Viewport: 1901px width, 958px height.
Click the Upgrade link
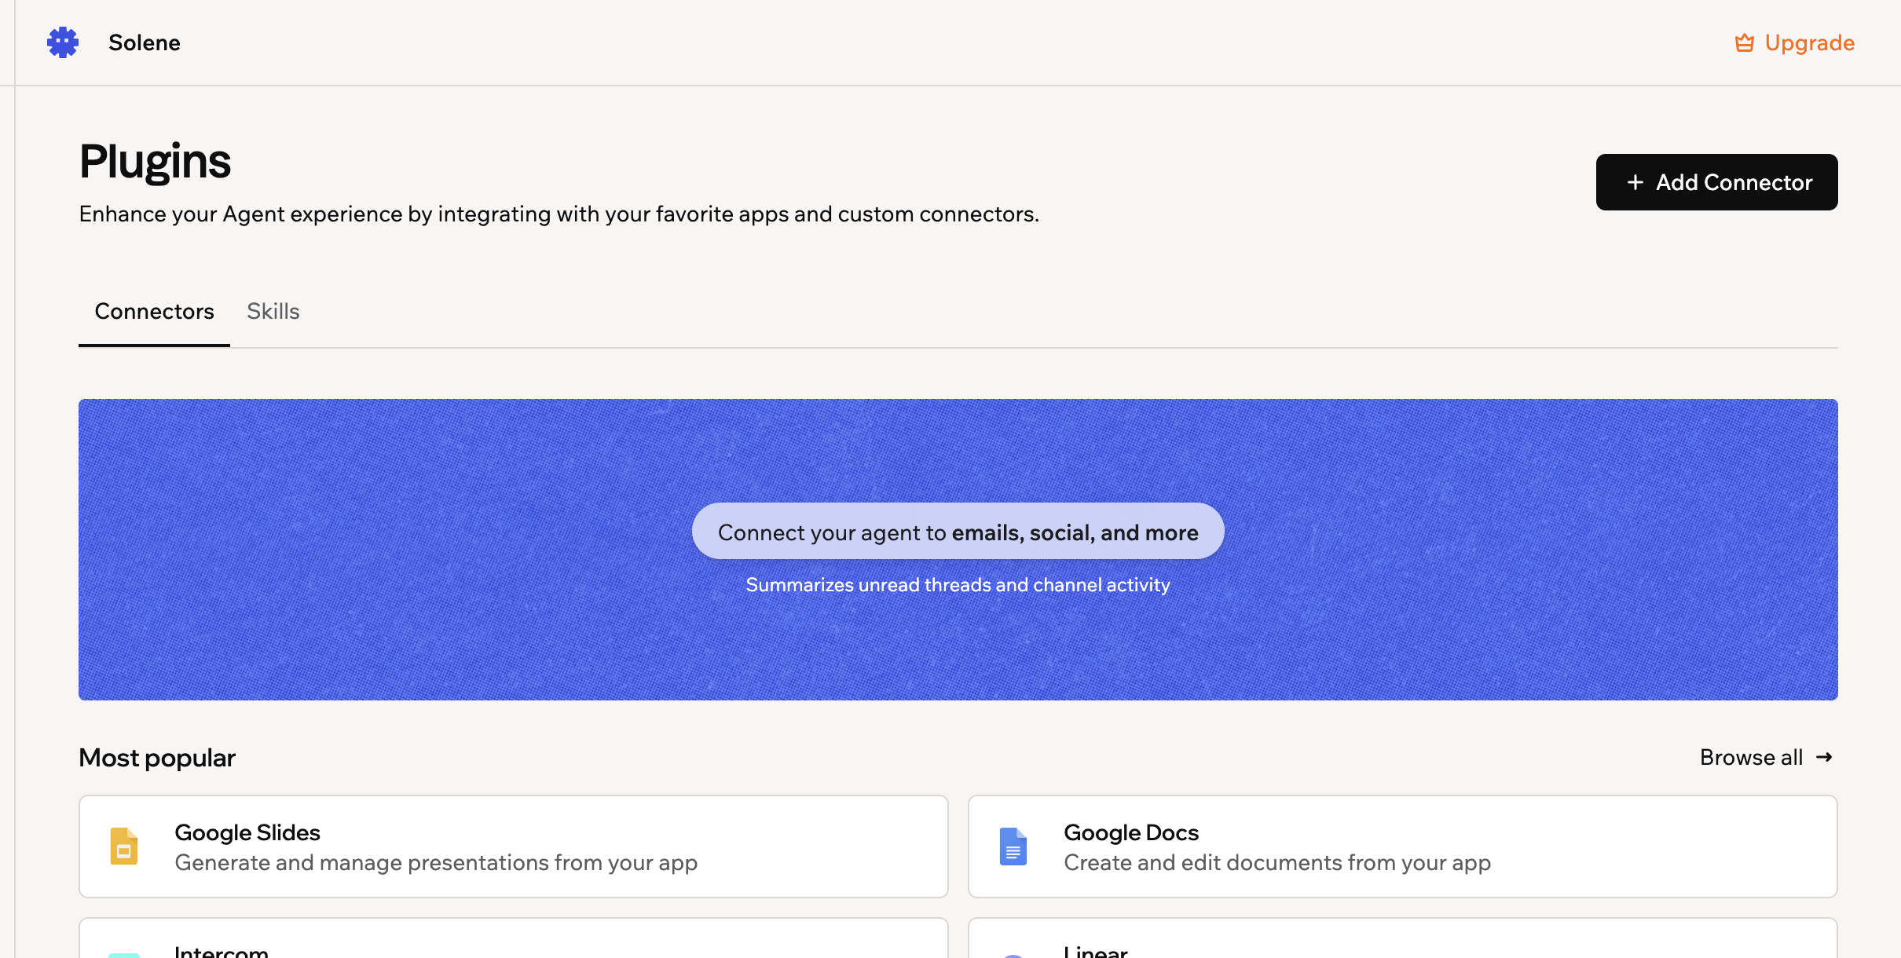pos(1795,42)
